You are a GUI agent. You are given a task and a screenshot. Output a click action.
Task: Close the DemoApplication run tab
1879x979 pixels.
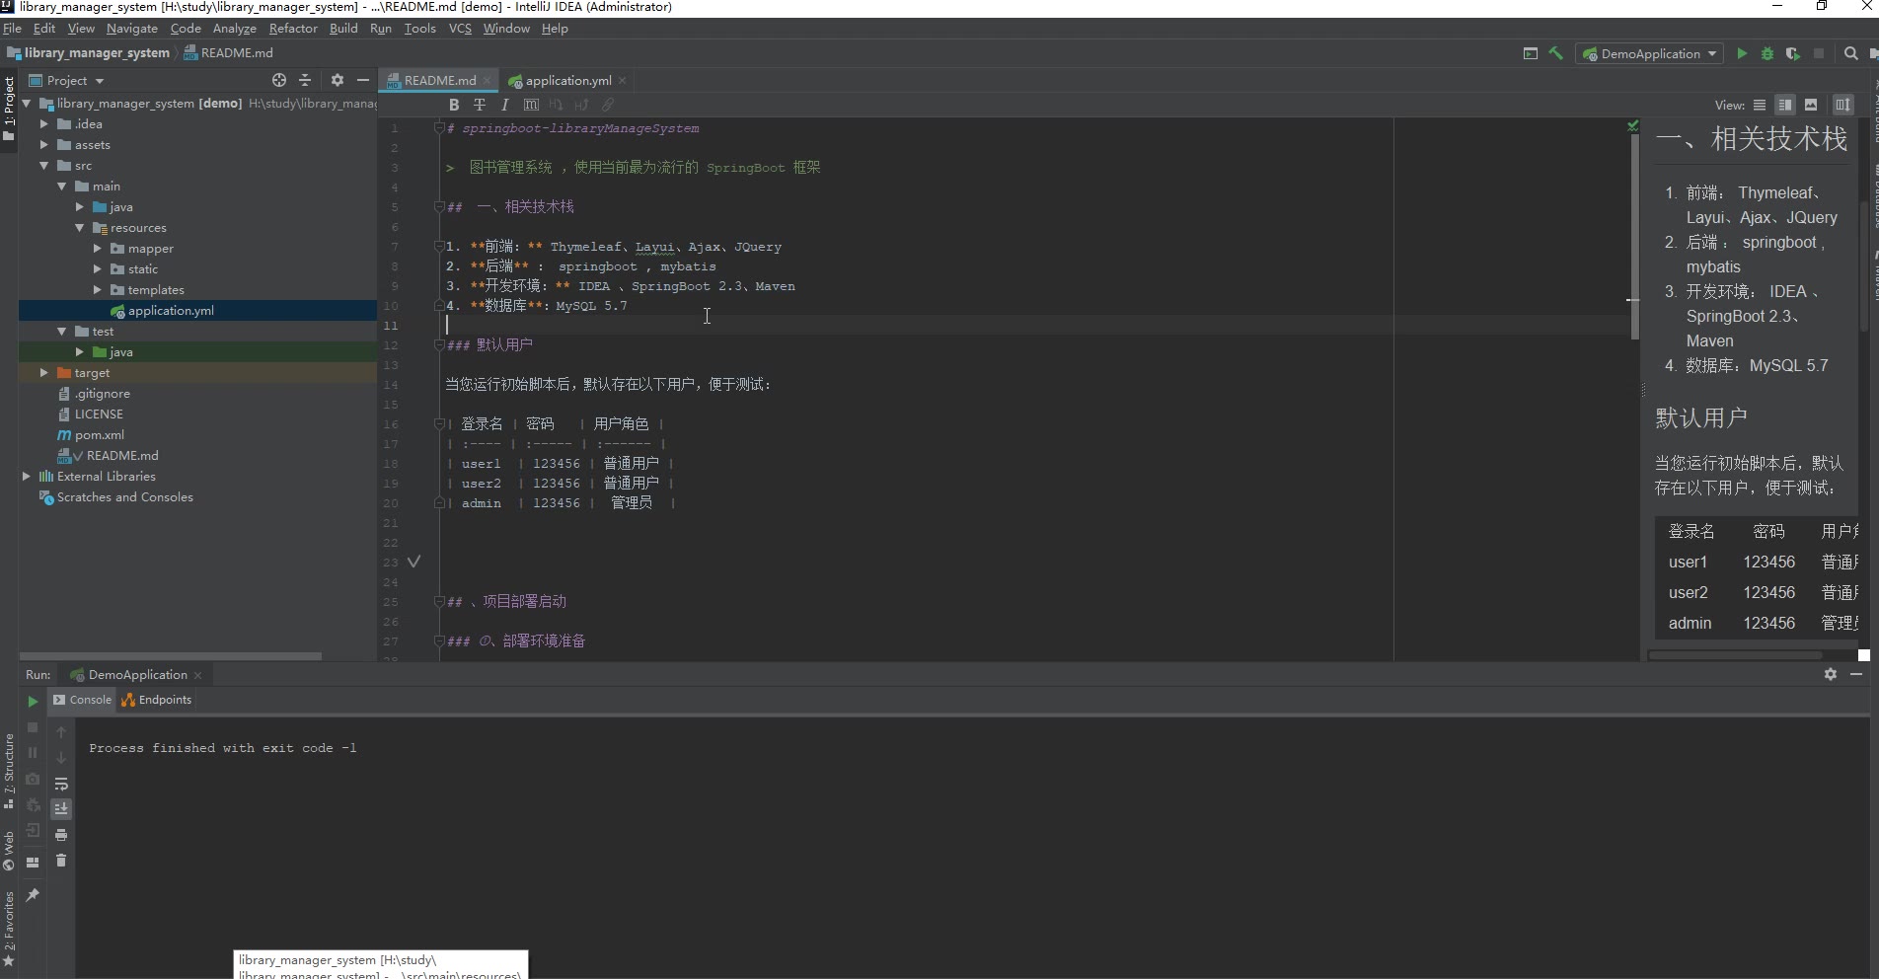click(x=198, y=675)
